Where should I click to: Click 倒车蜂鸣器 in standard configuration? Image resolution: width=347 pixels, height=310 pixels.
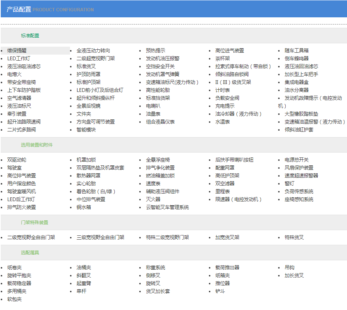point(297,58)
